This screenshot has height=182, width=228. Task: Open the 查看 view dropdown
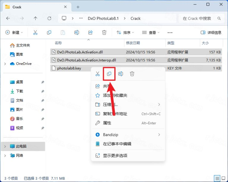(151, 32)
